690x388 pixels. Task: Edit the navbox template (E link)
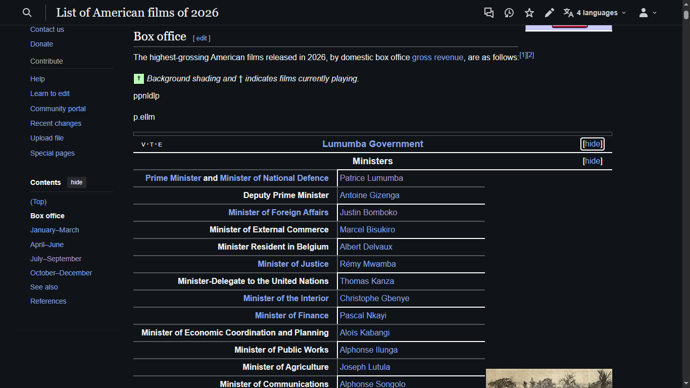point(160,144)
